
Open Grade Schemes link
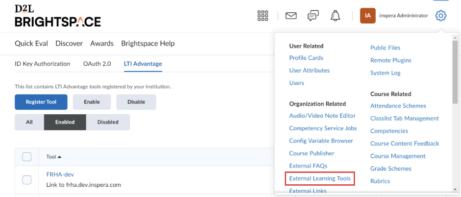(391, 169)
